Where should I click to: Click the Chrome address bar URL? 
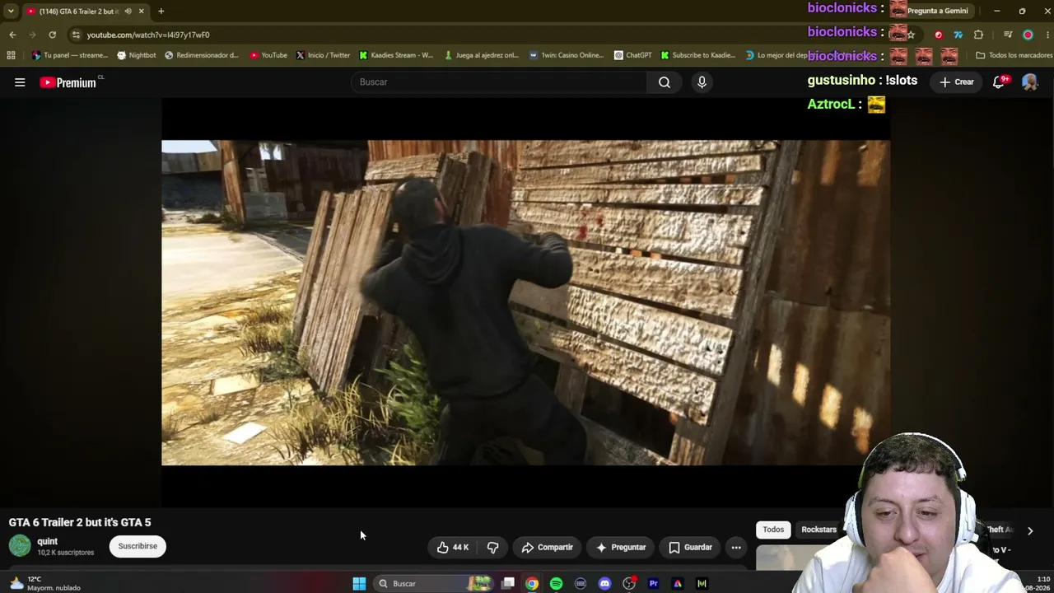pyautogui.click(x=148, y=35)
